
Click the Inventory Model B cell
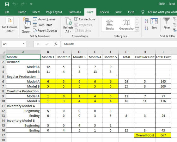coord(23,120)
